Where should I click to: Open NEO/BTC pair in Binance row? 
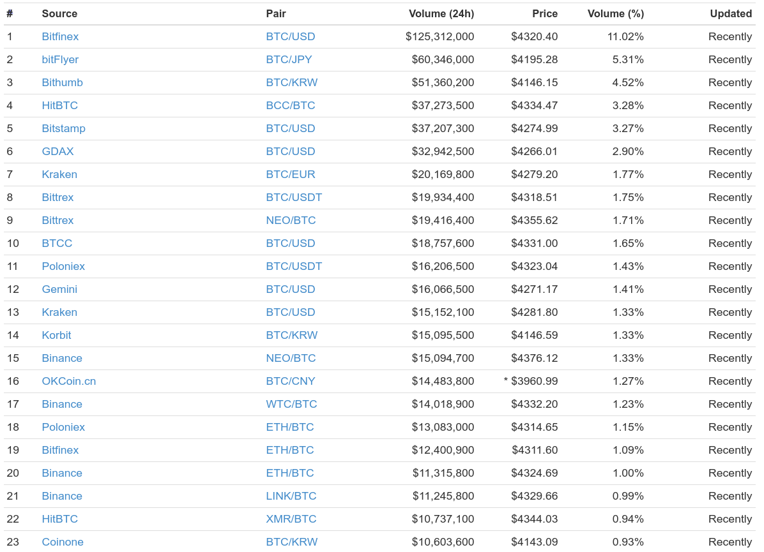[x=291, y=358]
